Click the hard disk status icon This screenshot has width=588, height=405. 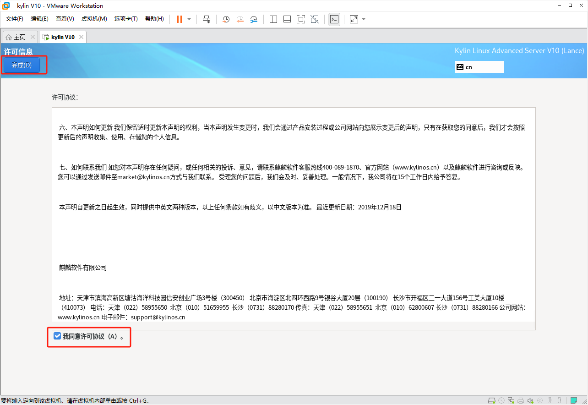click(491, 400)
